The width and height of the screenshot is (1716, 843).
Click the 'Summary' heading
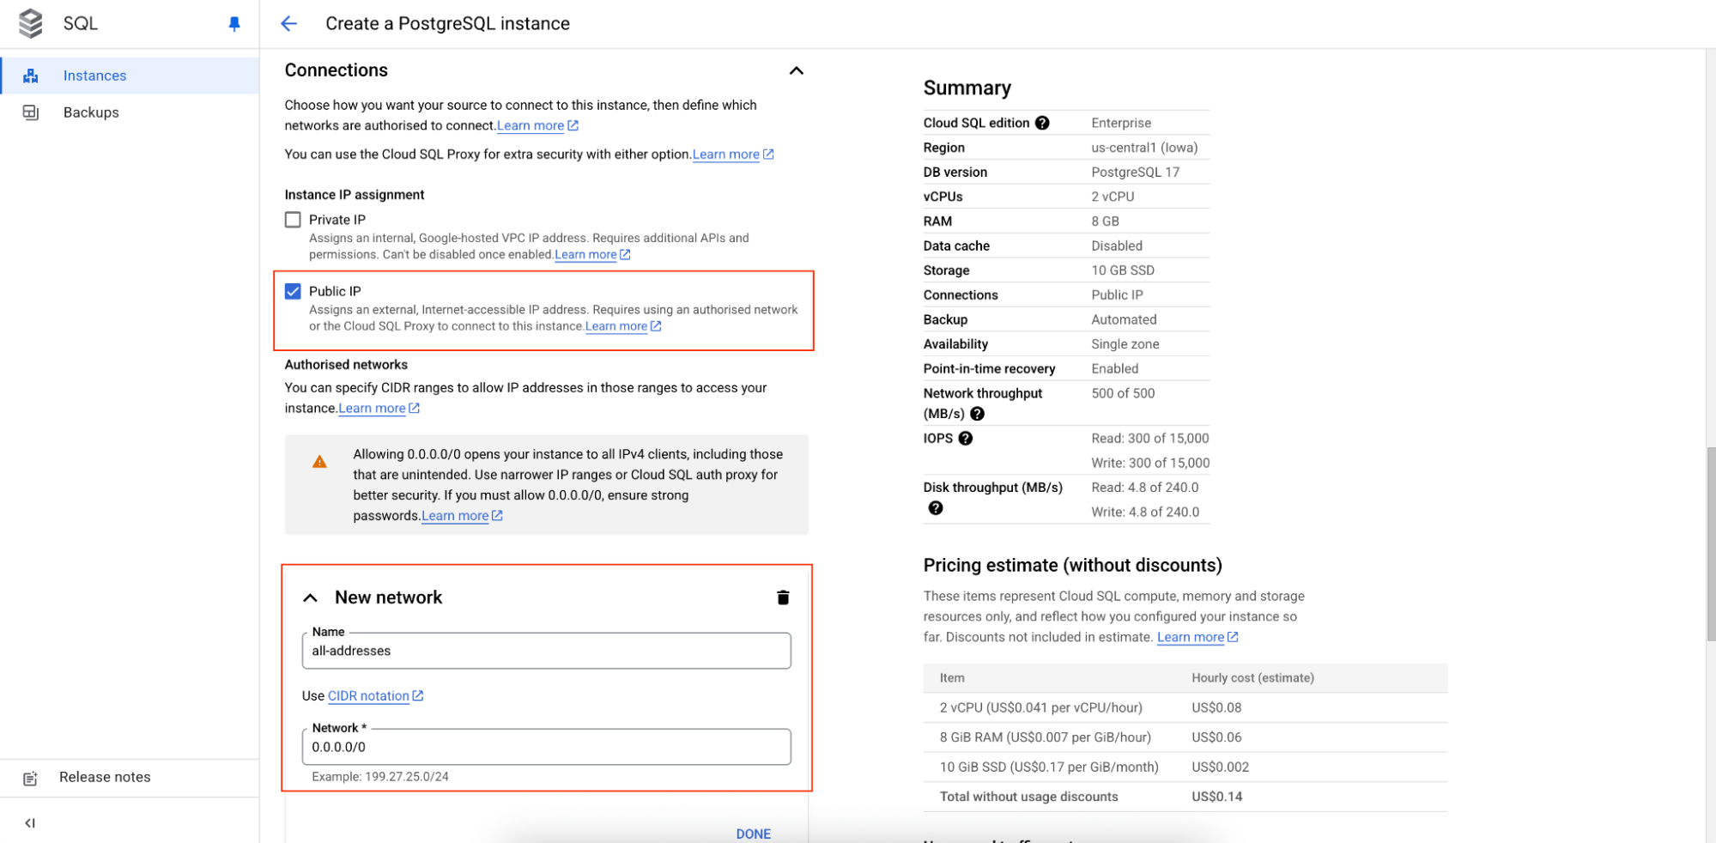pyautogui.click(x=967, y=88)
